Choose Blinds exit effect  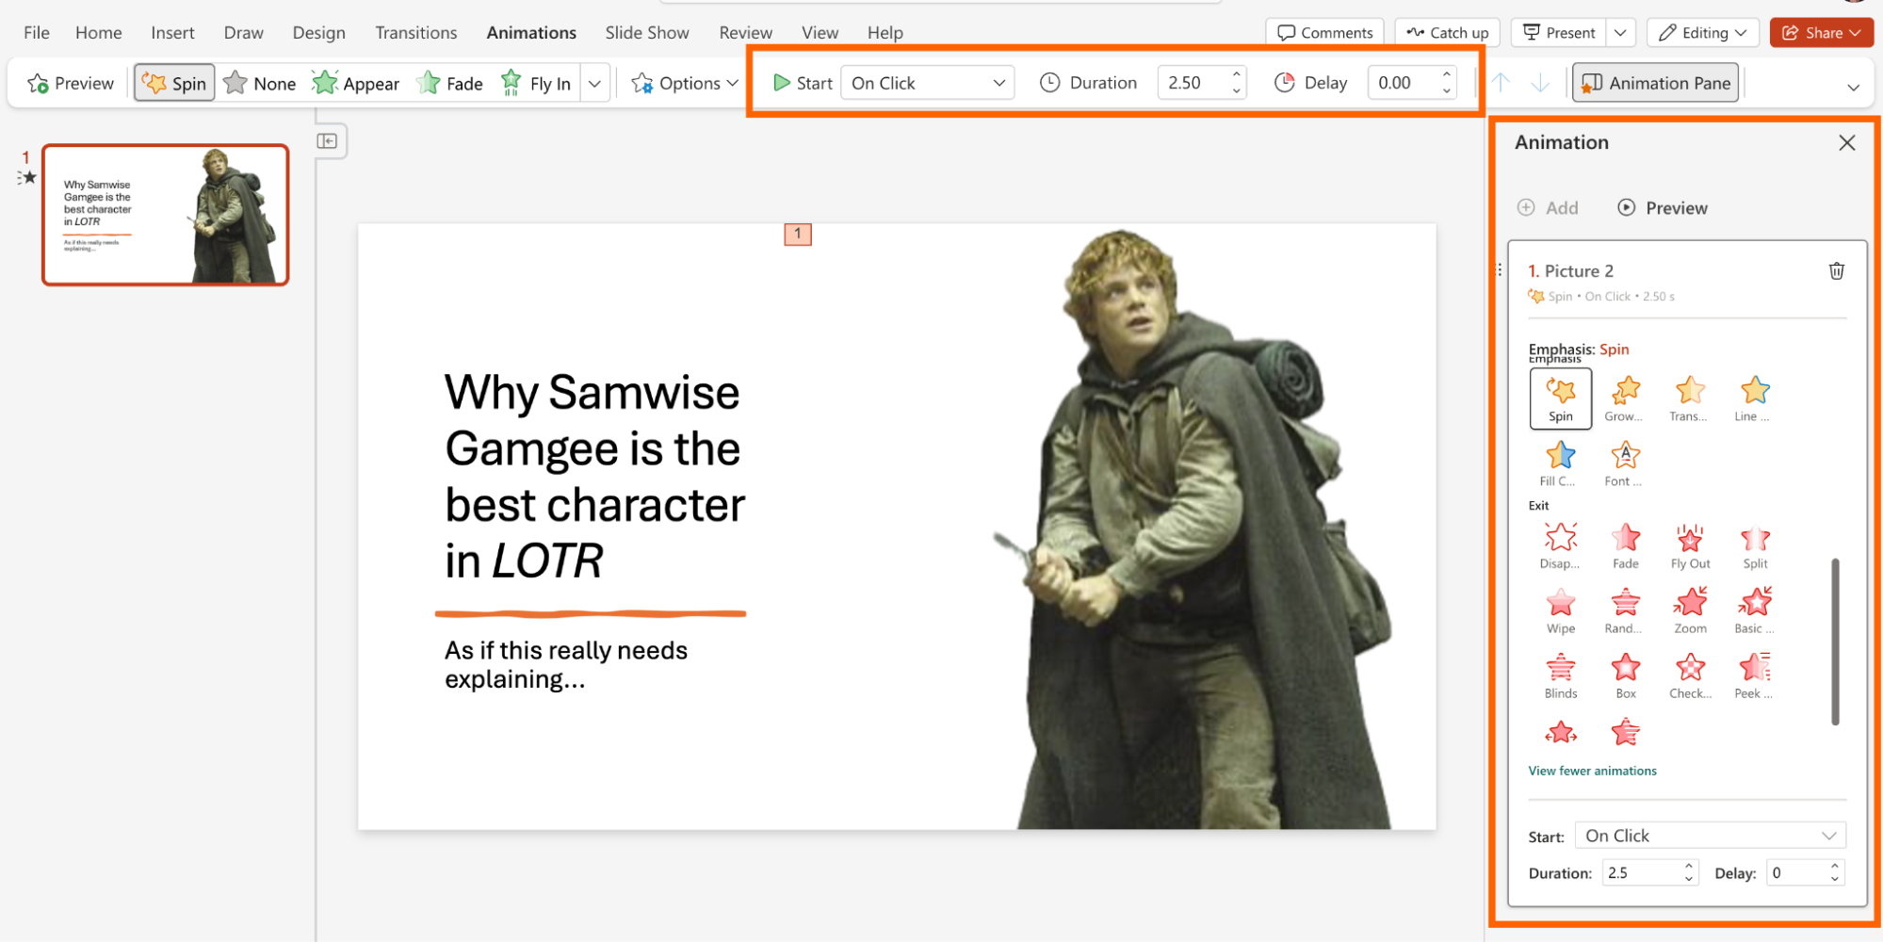click(x=1560, y=676)
